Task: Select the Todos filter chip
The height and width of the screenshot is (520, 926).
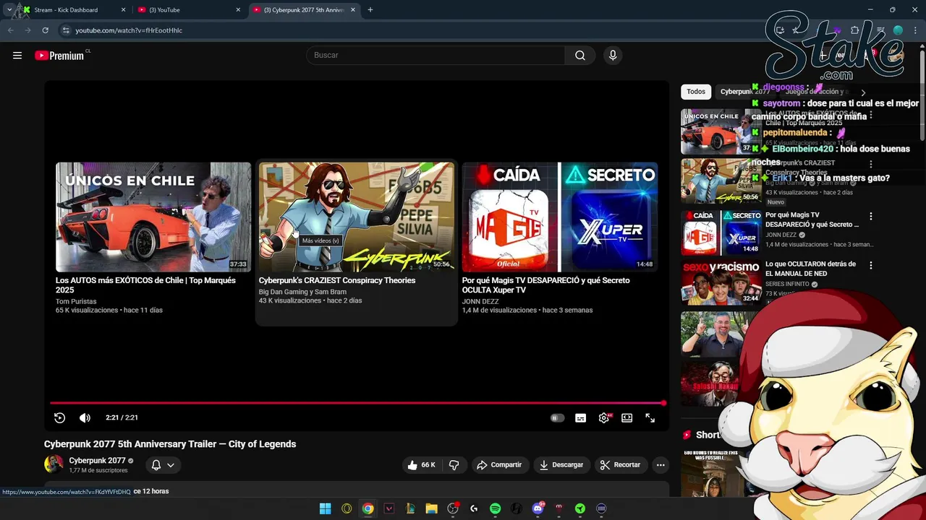Action: [696, 92]
